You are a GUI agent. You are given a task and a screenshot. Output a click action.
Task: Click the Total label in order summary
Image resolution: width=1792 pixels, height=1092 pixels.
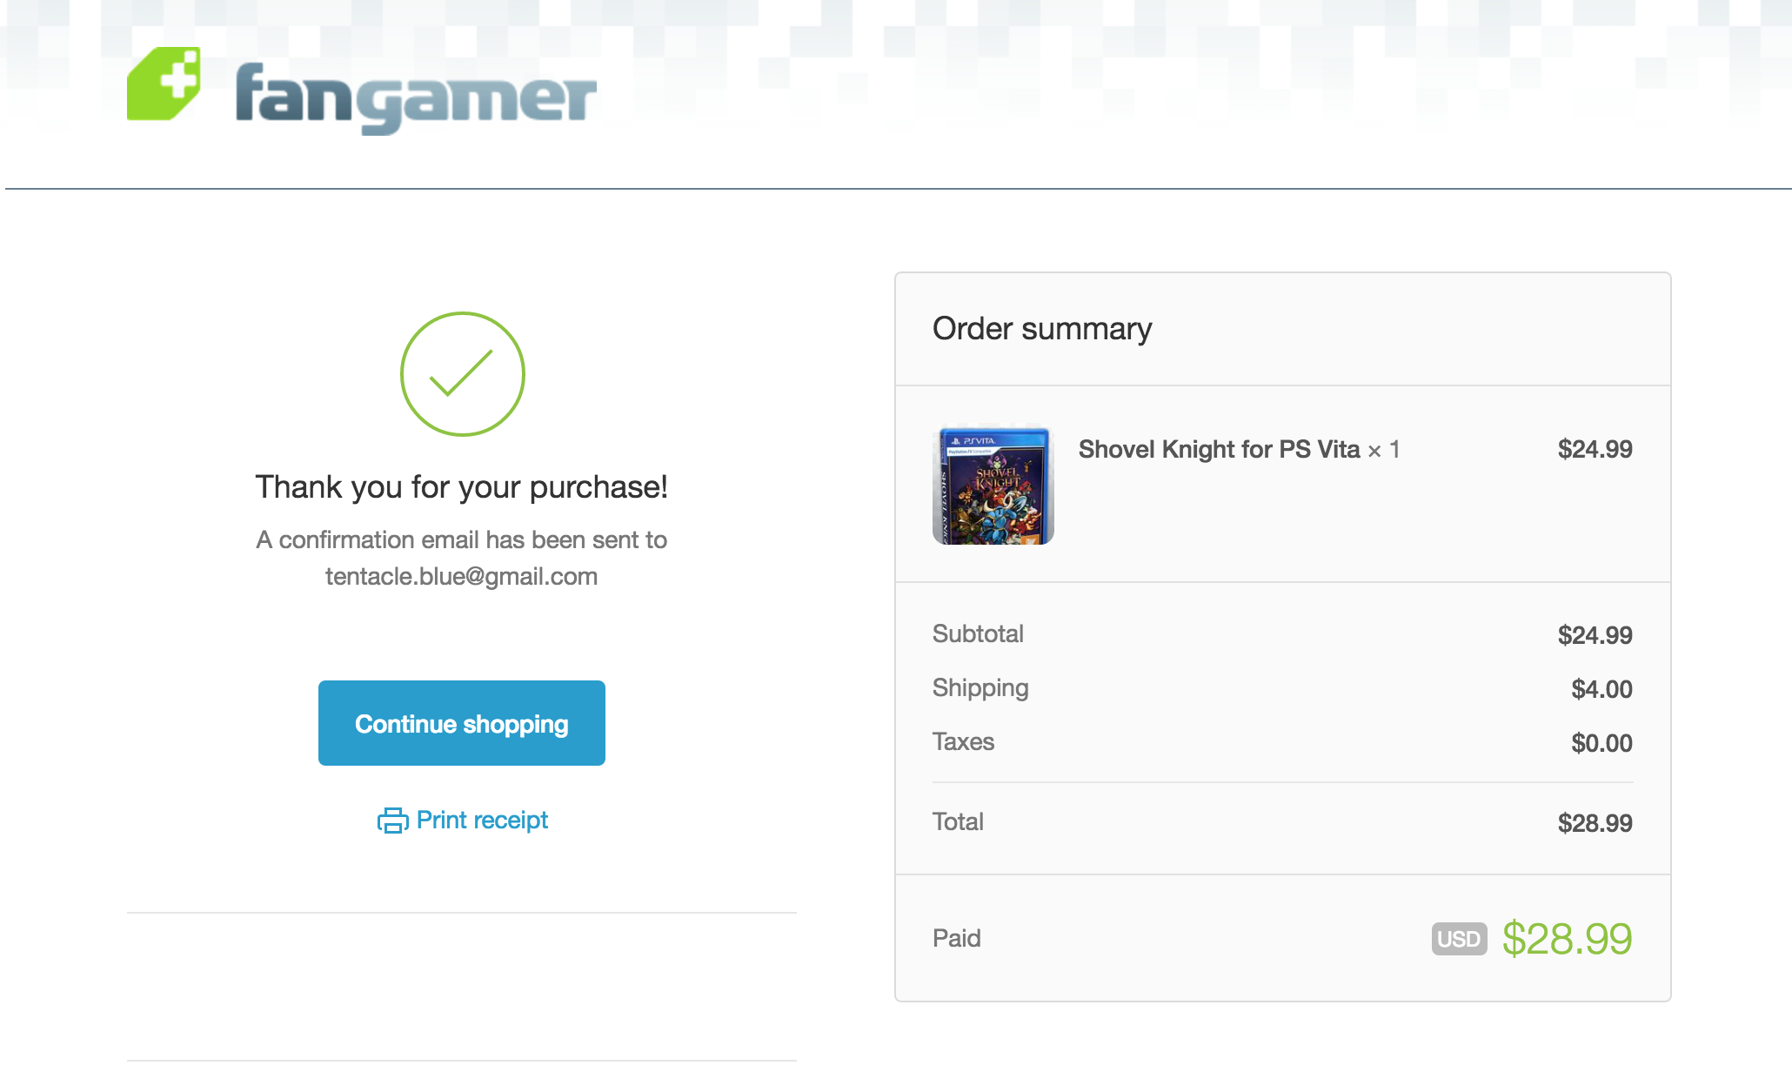pos(958,822)
